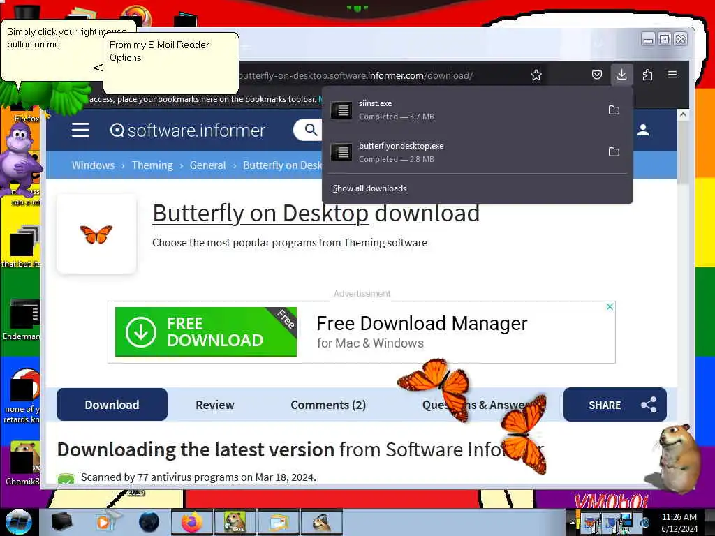Click the green FREE DOWNLOAD ad button
The image size is (715, 536).
(206, 332)
